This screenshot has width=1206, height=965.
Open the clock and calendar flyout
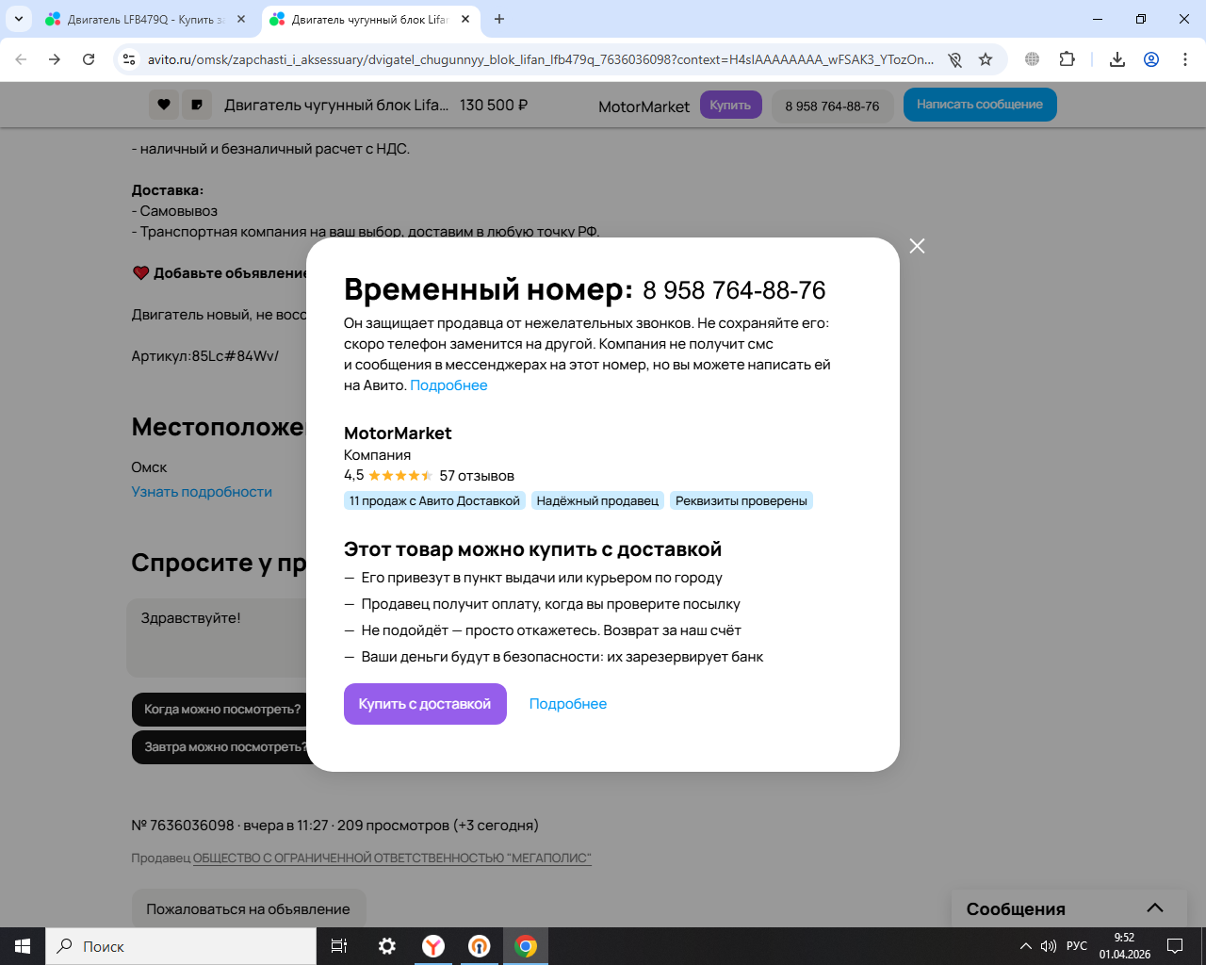(x=1125, y=946)
